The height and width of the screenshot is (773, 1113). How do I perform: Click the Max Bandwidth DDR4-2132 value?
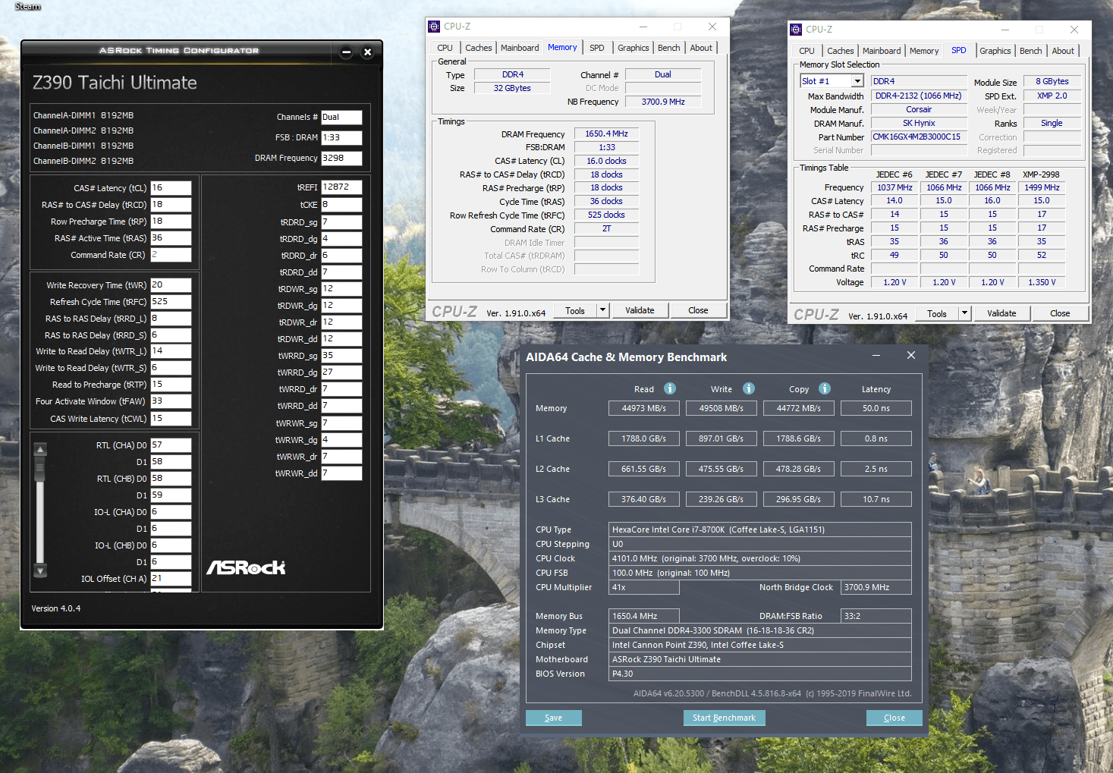[x=919, y=96]
